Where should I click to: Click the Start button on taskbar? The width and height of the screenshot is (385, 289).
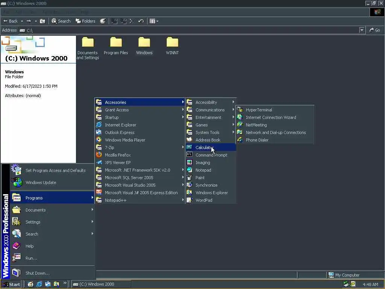11,284
